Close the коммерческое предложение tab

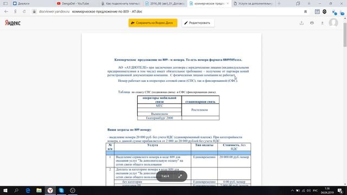228,4
